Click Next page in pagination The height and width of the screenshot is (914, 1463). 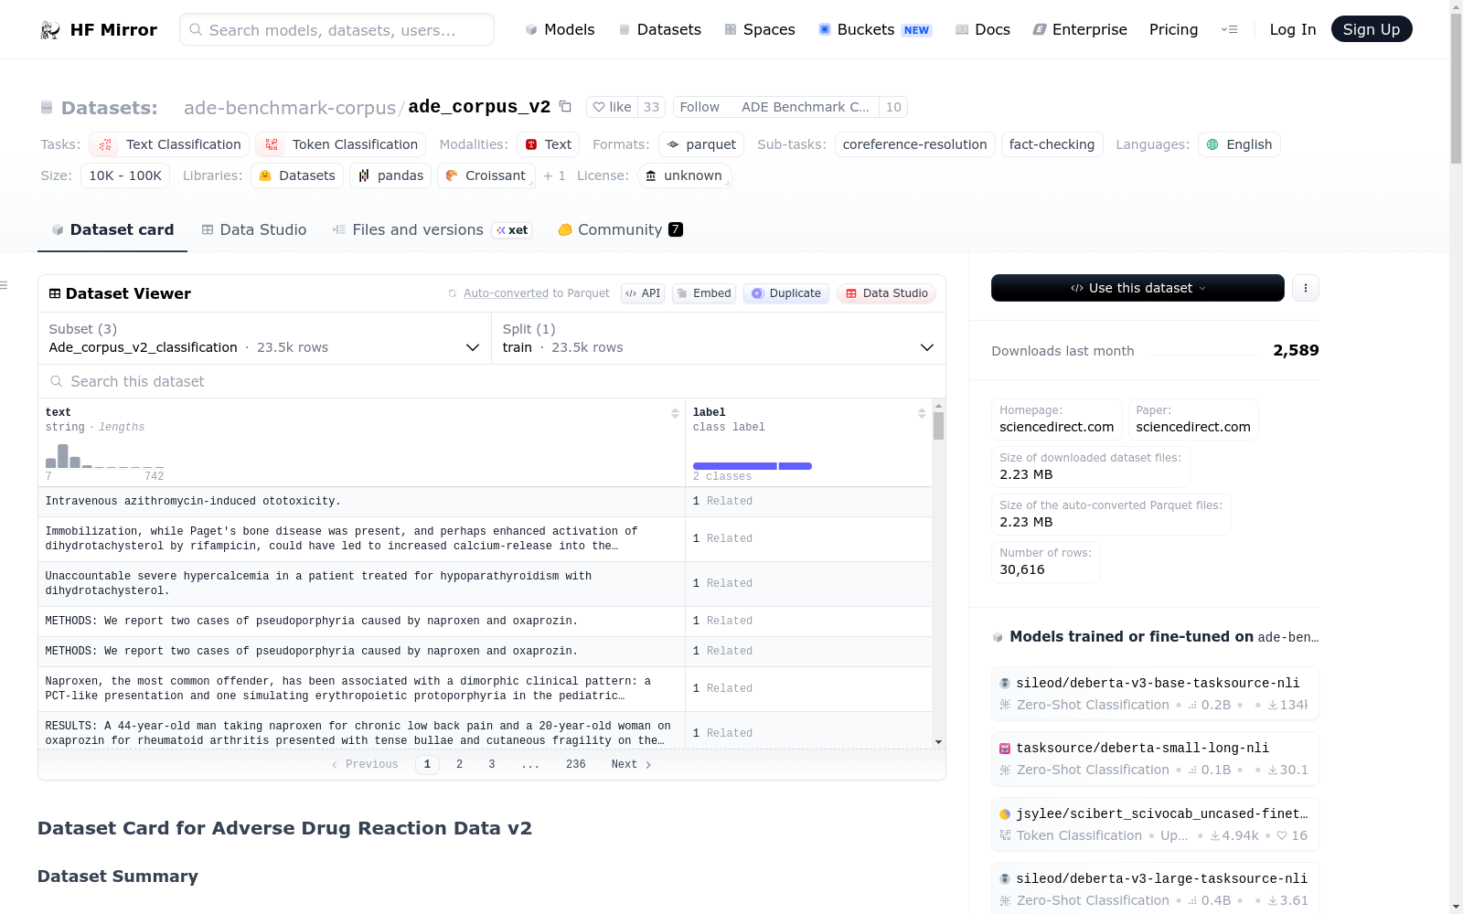click(x=631, y=764)
